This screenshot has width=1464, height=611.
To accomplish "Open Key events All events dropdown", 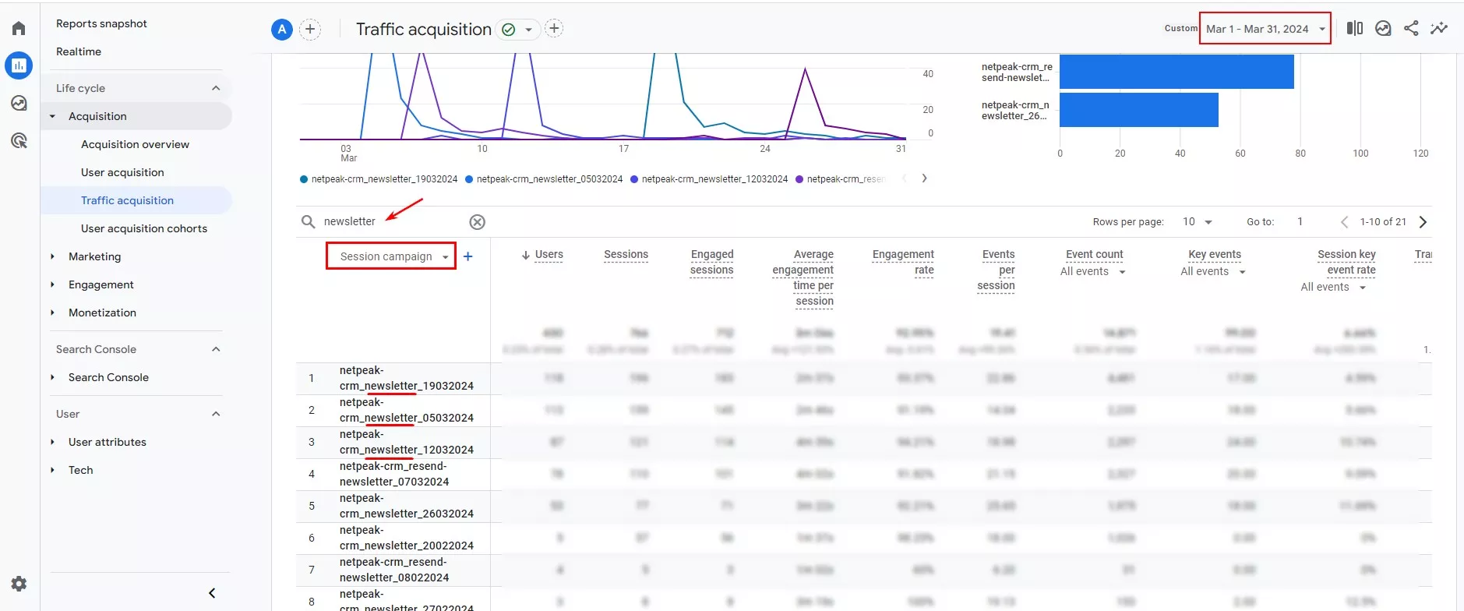I will coord(1213,271).
